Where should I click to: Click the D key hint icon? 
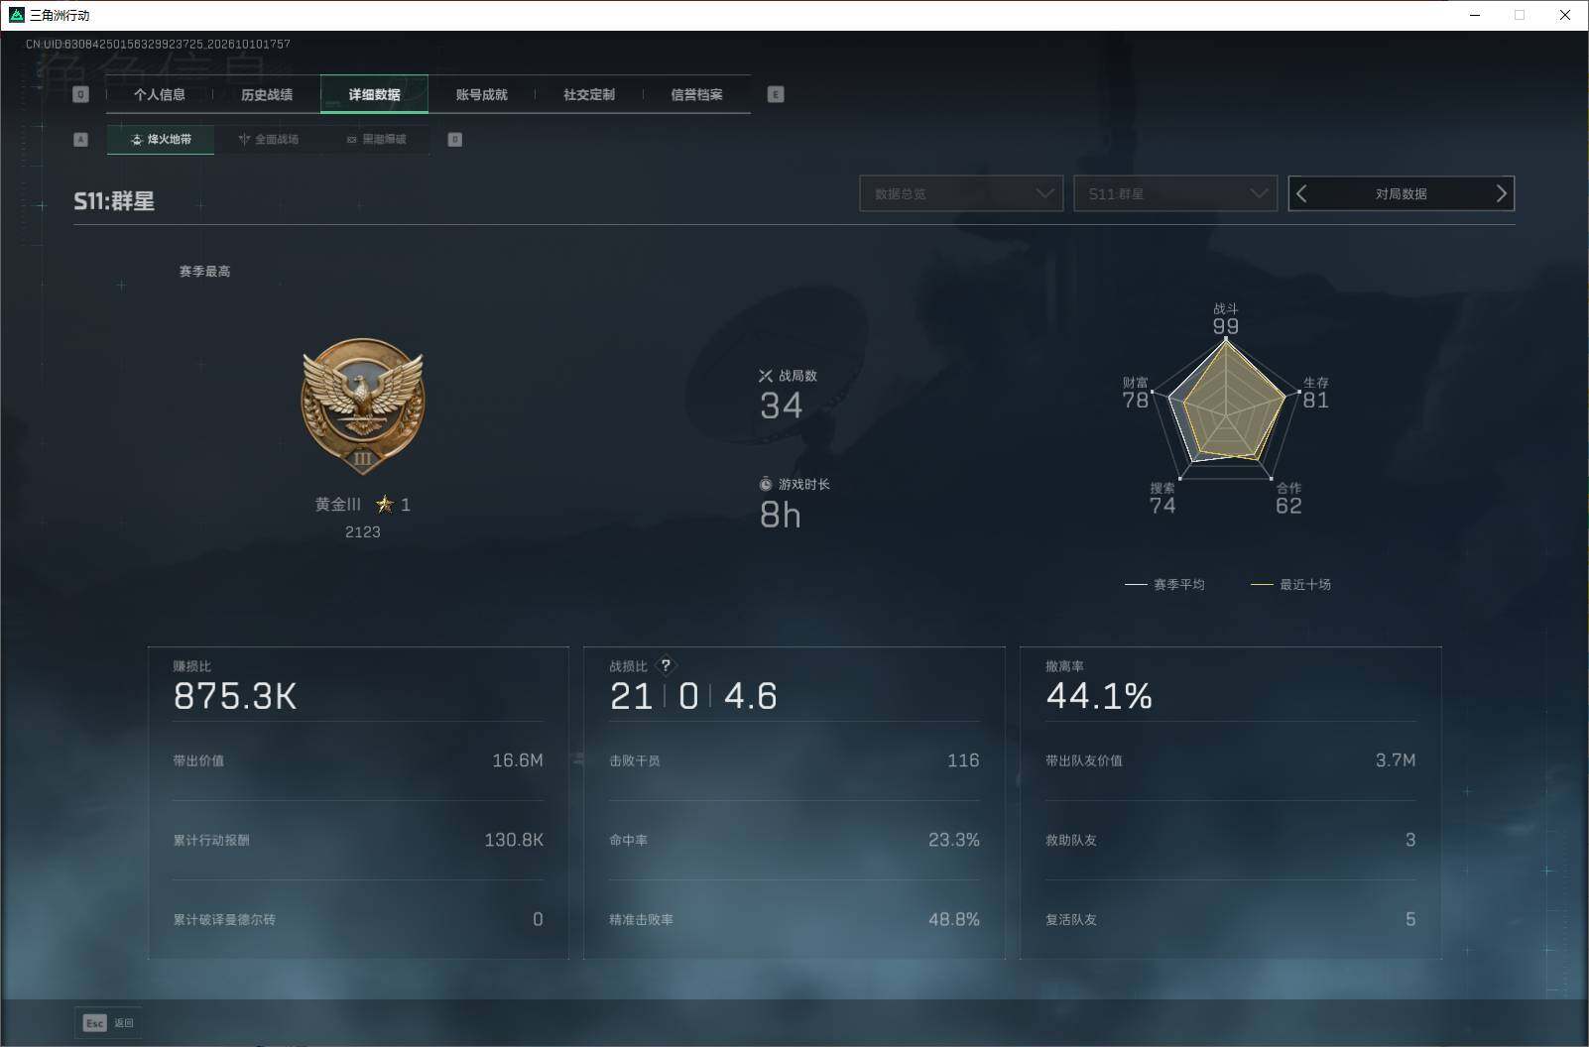455,140
